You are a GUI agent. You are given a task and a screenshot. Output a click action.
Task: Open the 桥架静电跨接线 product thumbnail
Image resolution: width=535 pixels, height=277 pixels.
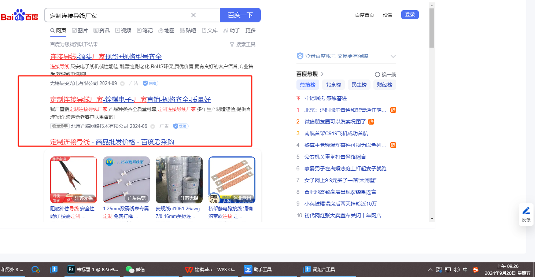(x=232, y=180)
